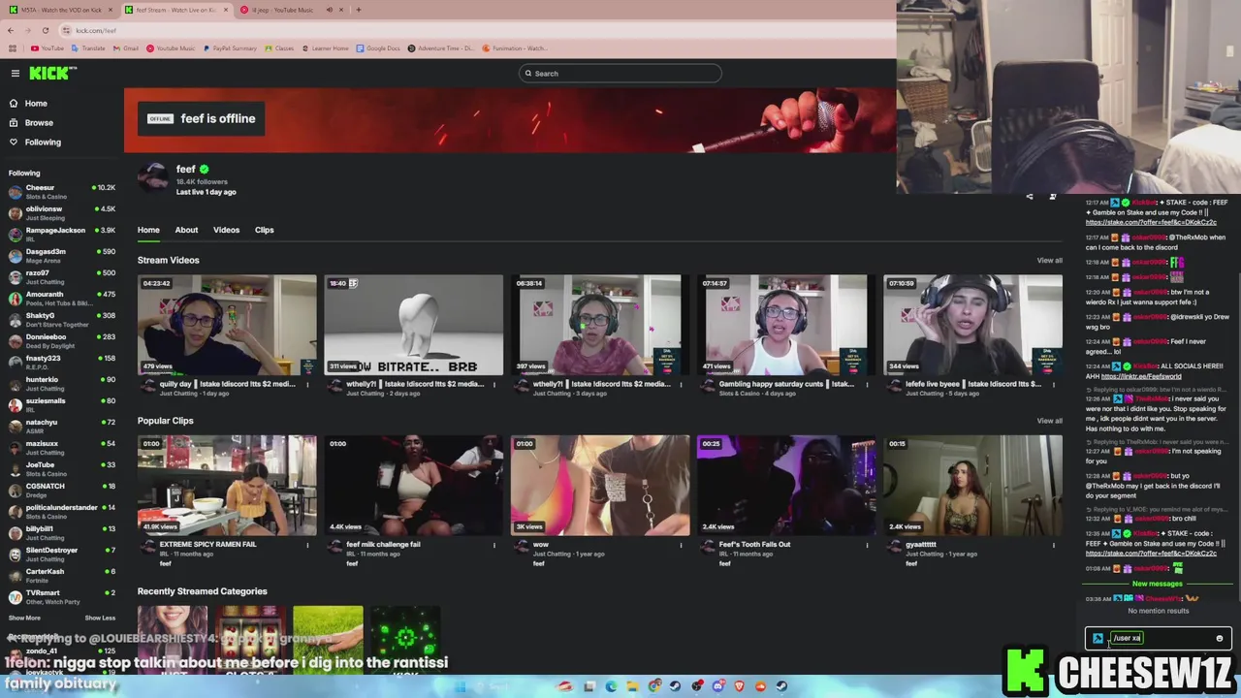Viewport: 1241px width, 698px height.
Task: Open the 'gyaattttttt' clip thumbnail
Action: point(972,485)
